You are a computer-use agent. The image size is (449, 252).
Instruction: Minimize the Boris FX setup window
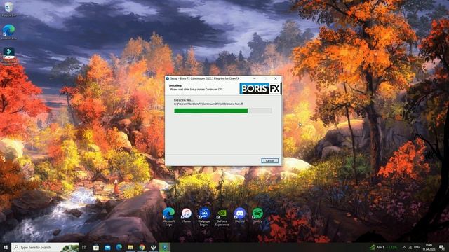click(x=255, y=78)
